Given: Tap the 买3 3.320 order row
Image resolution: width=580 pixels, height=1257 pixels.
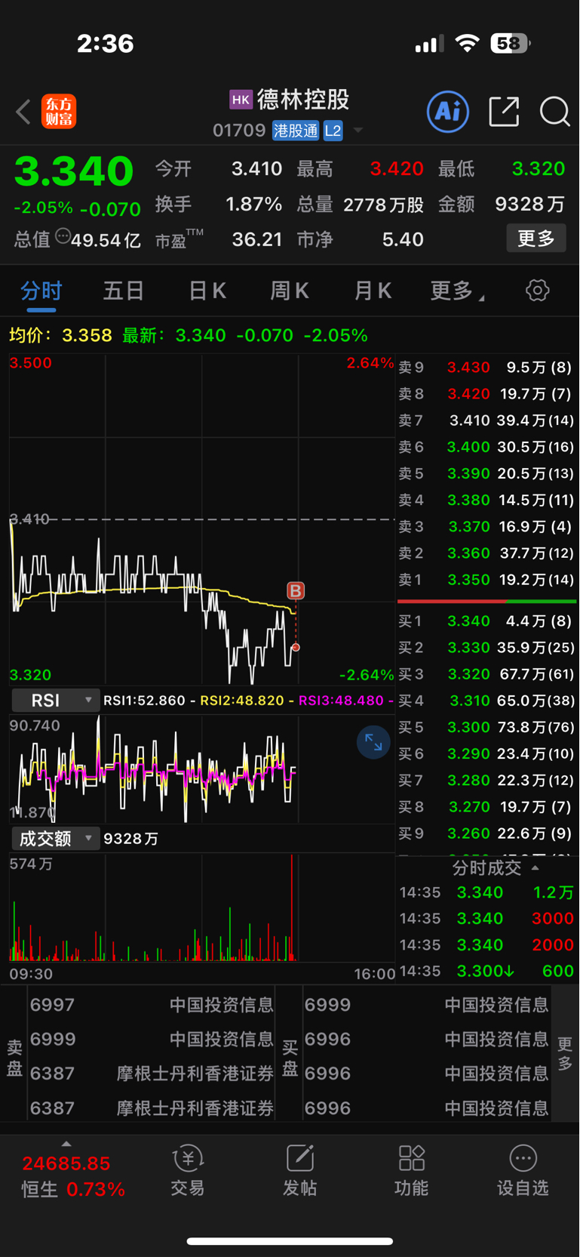Looking at the screenshot, I should (486, 674).
